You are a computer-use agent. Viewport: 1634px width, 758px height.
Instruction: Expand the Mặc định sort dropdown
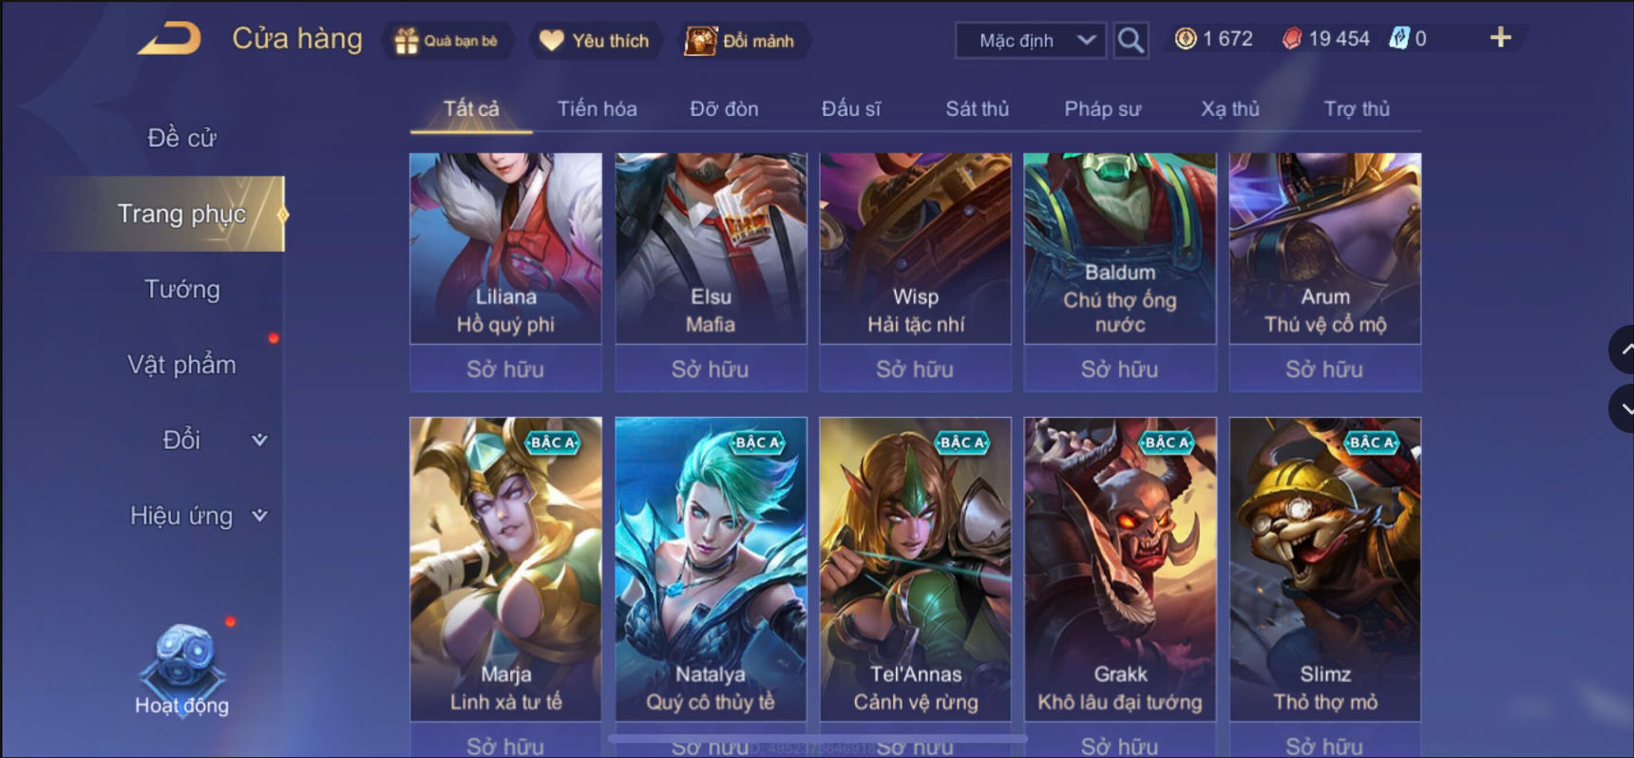1031,41
